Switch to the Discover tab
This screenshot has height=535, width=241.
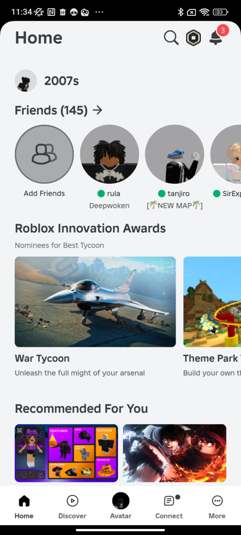(72, 507)
